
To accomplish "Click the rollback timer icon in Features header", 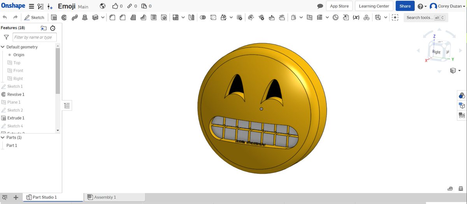I will click(53, 28).
